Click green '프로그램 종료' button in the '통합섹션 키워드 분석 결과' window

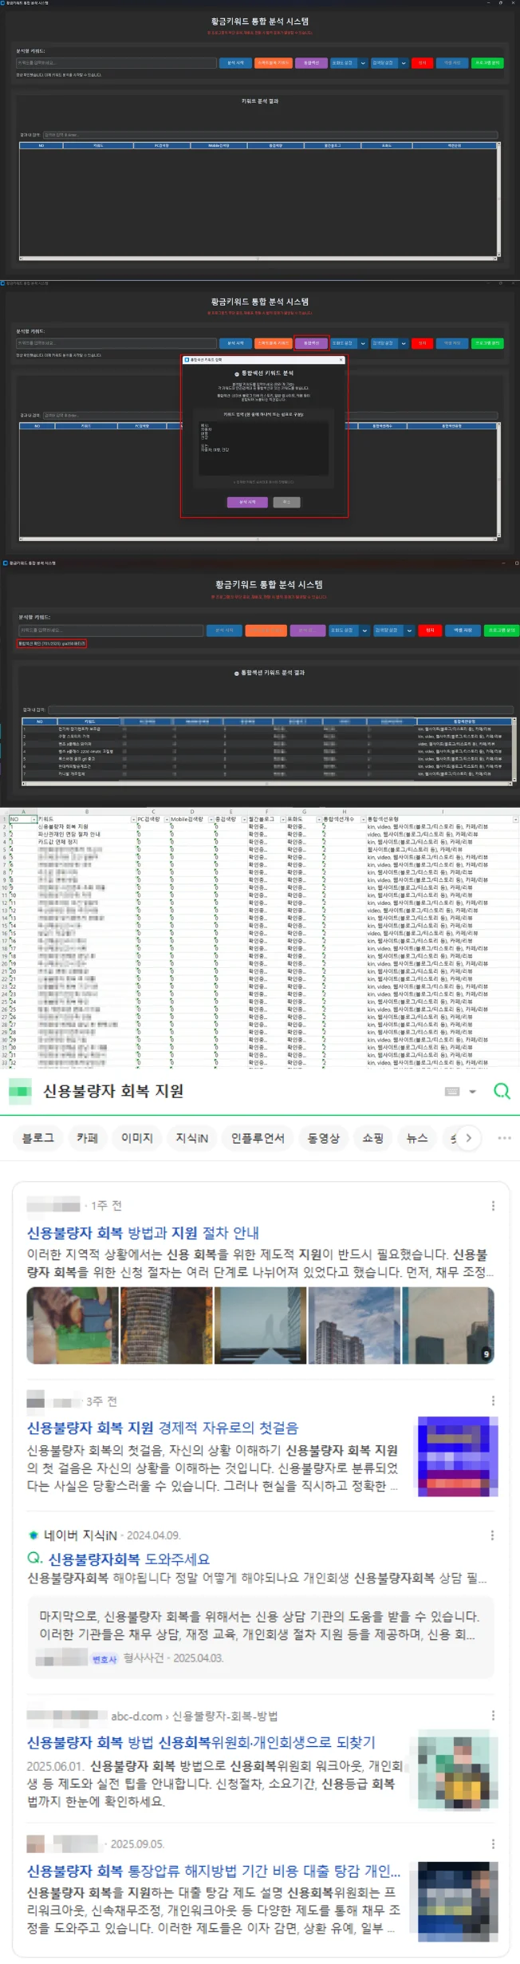pos(502,630)
